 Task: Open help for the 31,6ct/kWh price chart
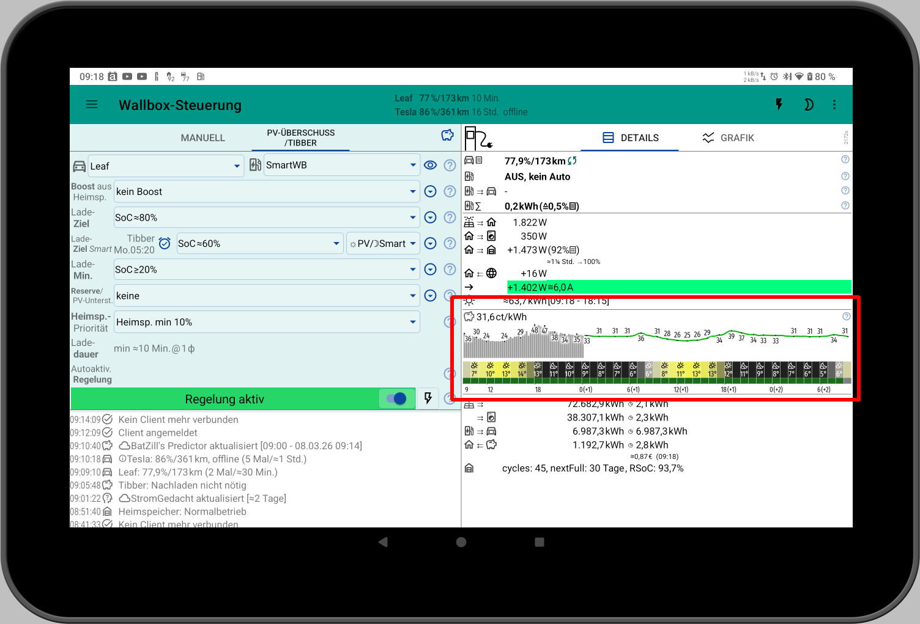(x=846, y=316)
